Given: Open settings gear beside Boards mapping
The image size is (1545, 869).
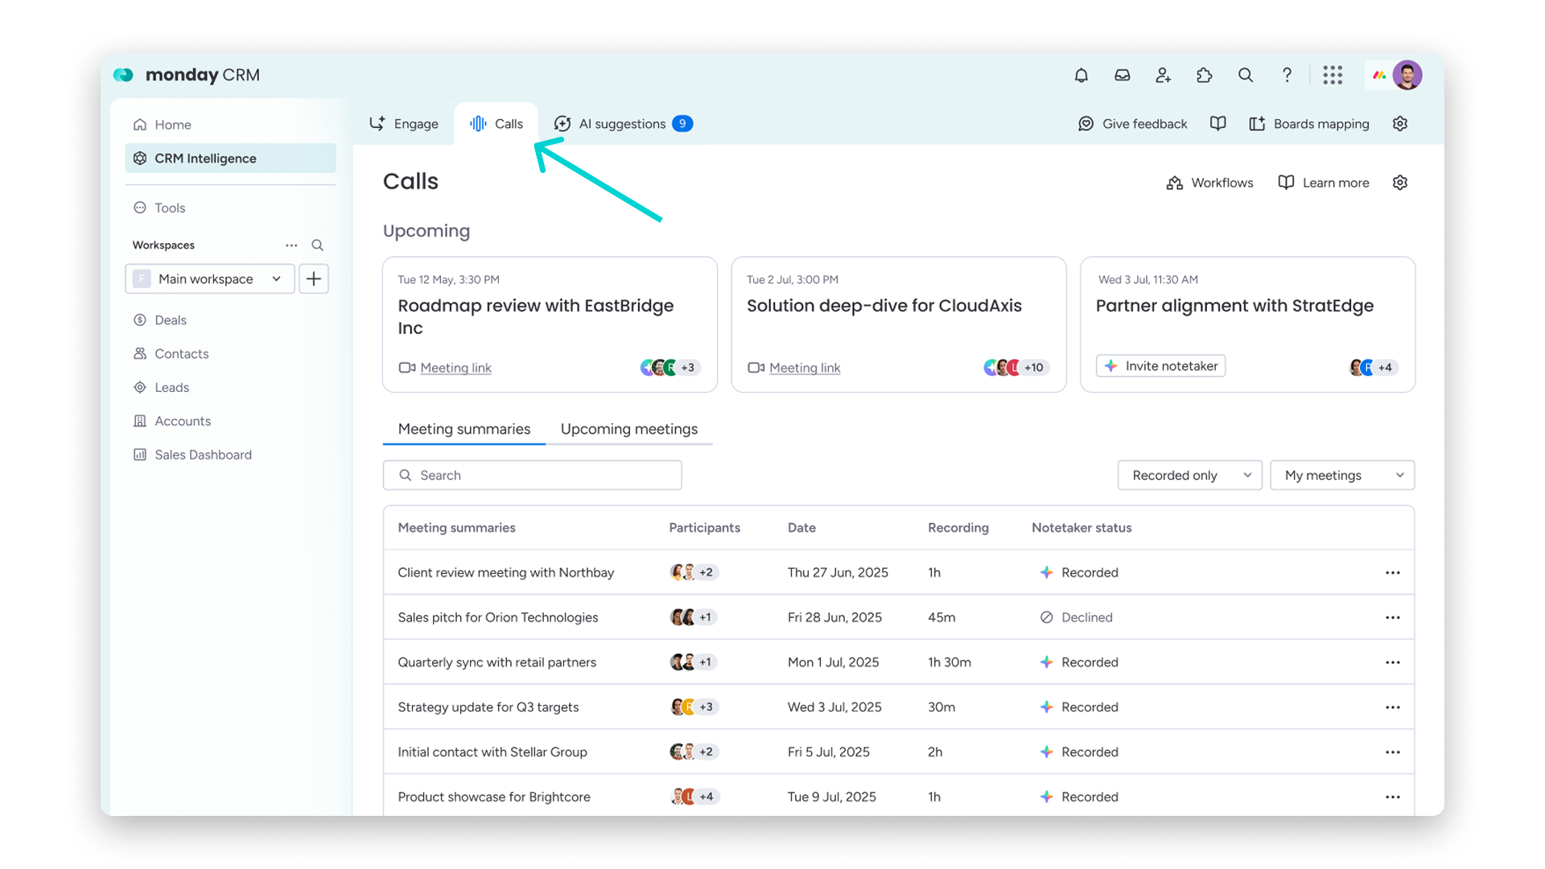Looking at the screenshot, I should click(1400, 123).
